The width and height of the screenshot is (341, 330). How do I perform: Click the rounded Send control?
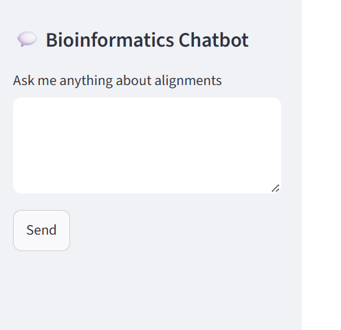click(41, 231)
